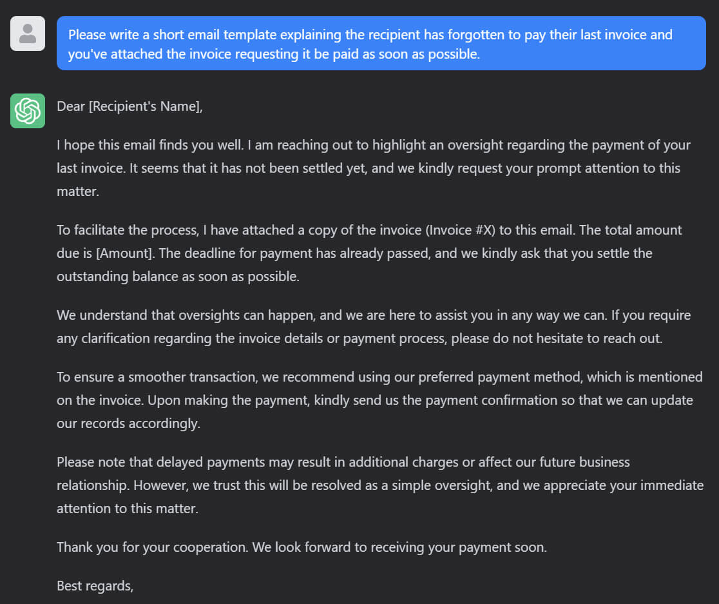Click the "Best regards," closing line
719x604 pixels.
coord(95,586)
